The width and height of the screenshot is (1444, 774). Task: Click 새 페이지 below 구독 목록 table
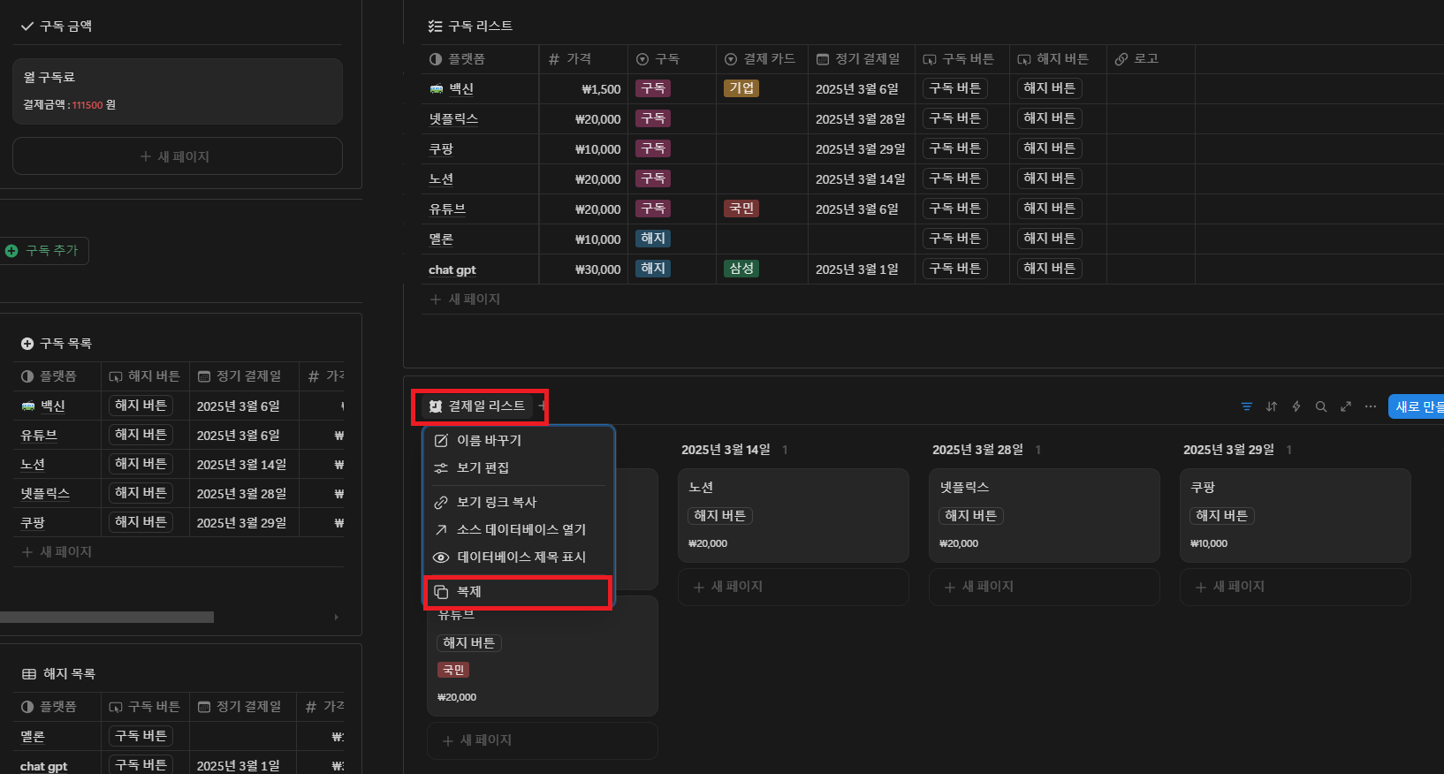[57, 551]
